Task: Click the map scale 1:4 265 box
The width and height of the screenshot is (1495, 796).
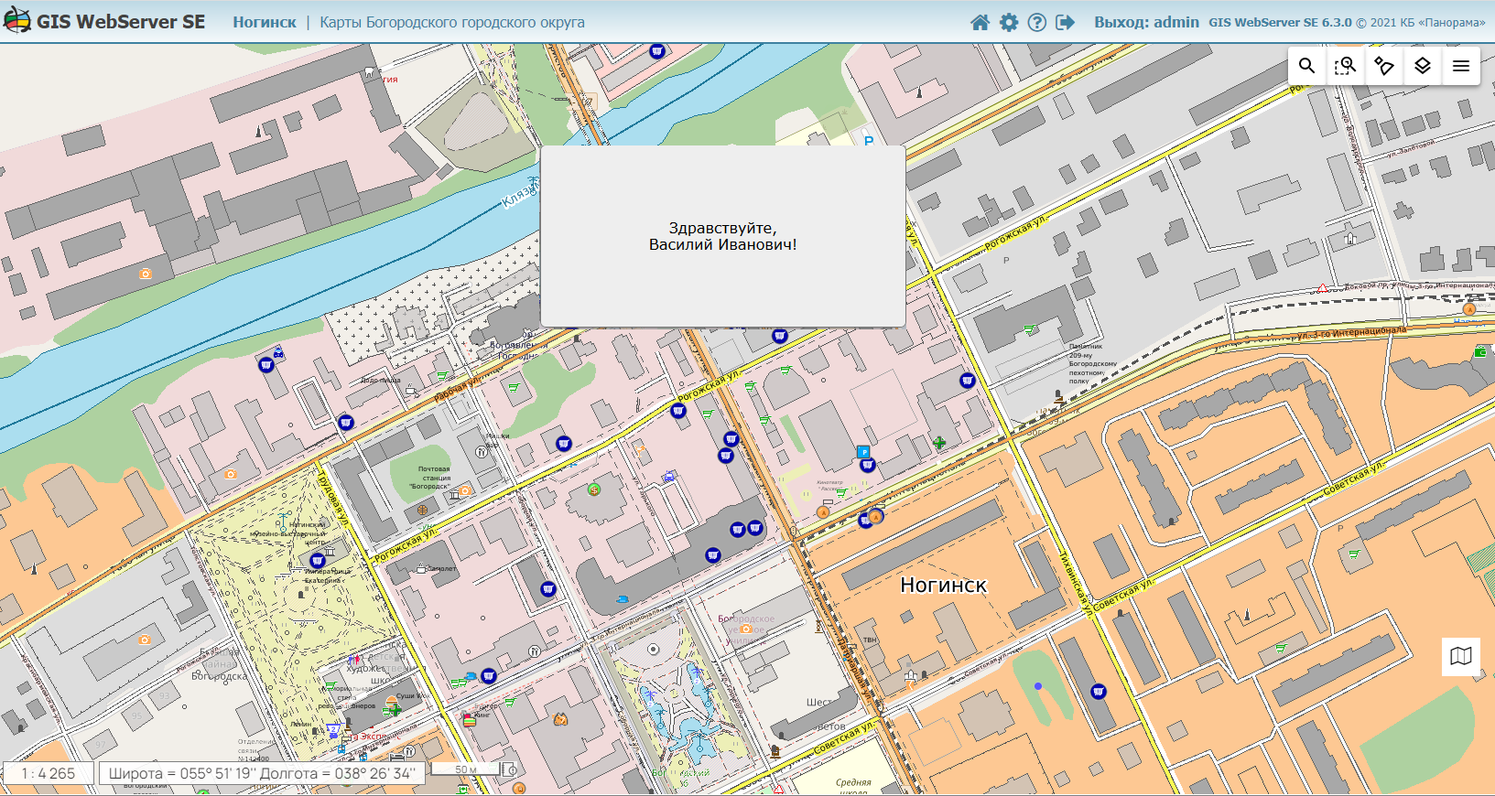Action: pos(49,773)
